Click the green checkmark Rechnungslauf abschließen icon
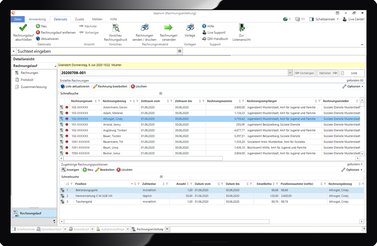Viewport: 377px width, 246px height. click(23, 28)
